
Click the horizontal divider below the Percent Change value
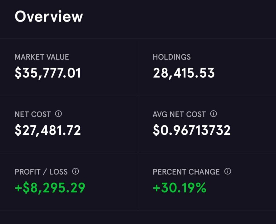point(207,211)
